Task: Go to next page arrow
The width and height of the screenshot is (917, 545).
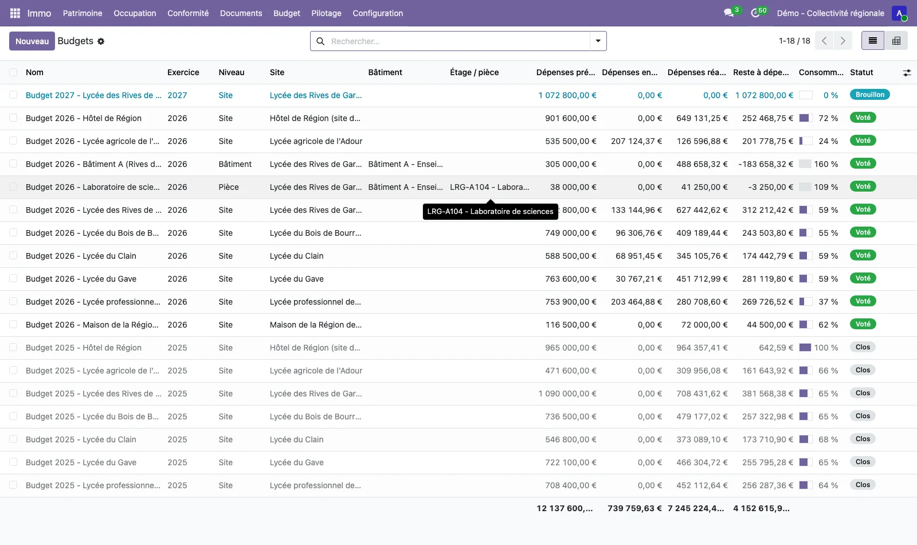Action: (843, 41)
